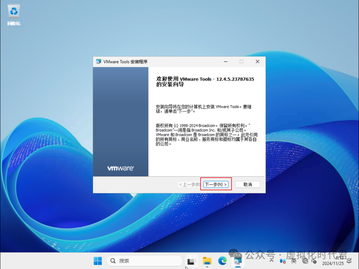Open Microsoft Edge from the taskbar
The width and height of the screenshot is (359, 269).
coord(222,261)
